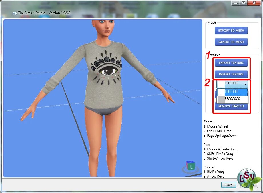Export the texture file
This screenshot has height=193, width=263.
click(x=231, y=63)
